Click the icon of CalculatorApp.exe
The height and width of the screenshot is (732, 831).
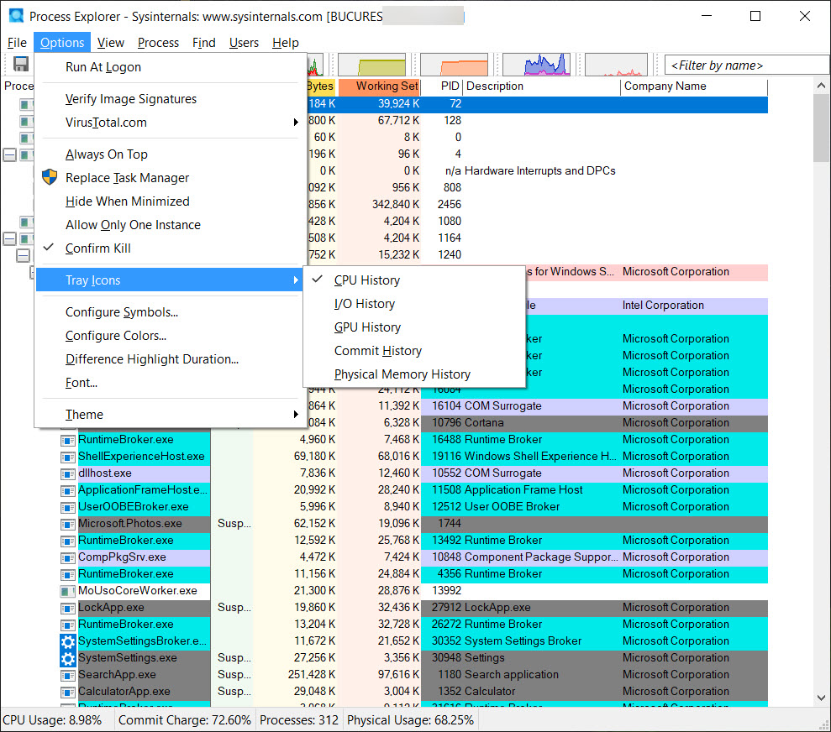point(68,692)
